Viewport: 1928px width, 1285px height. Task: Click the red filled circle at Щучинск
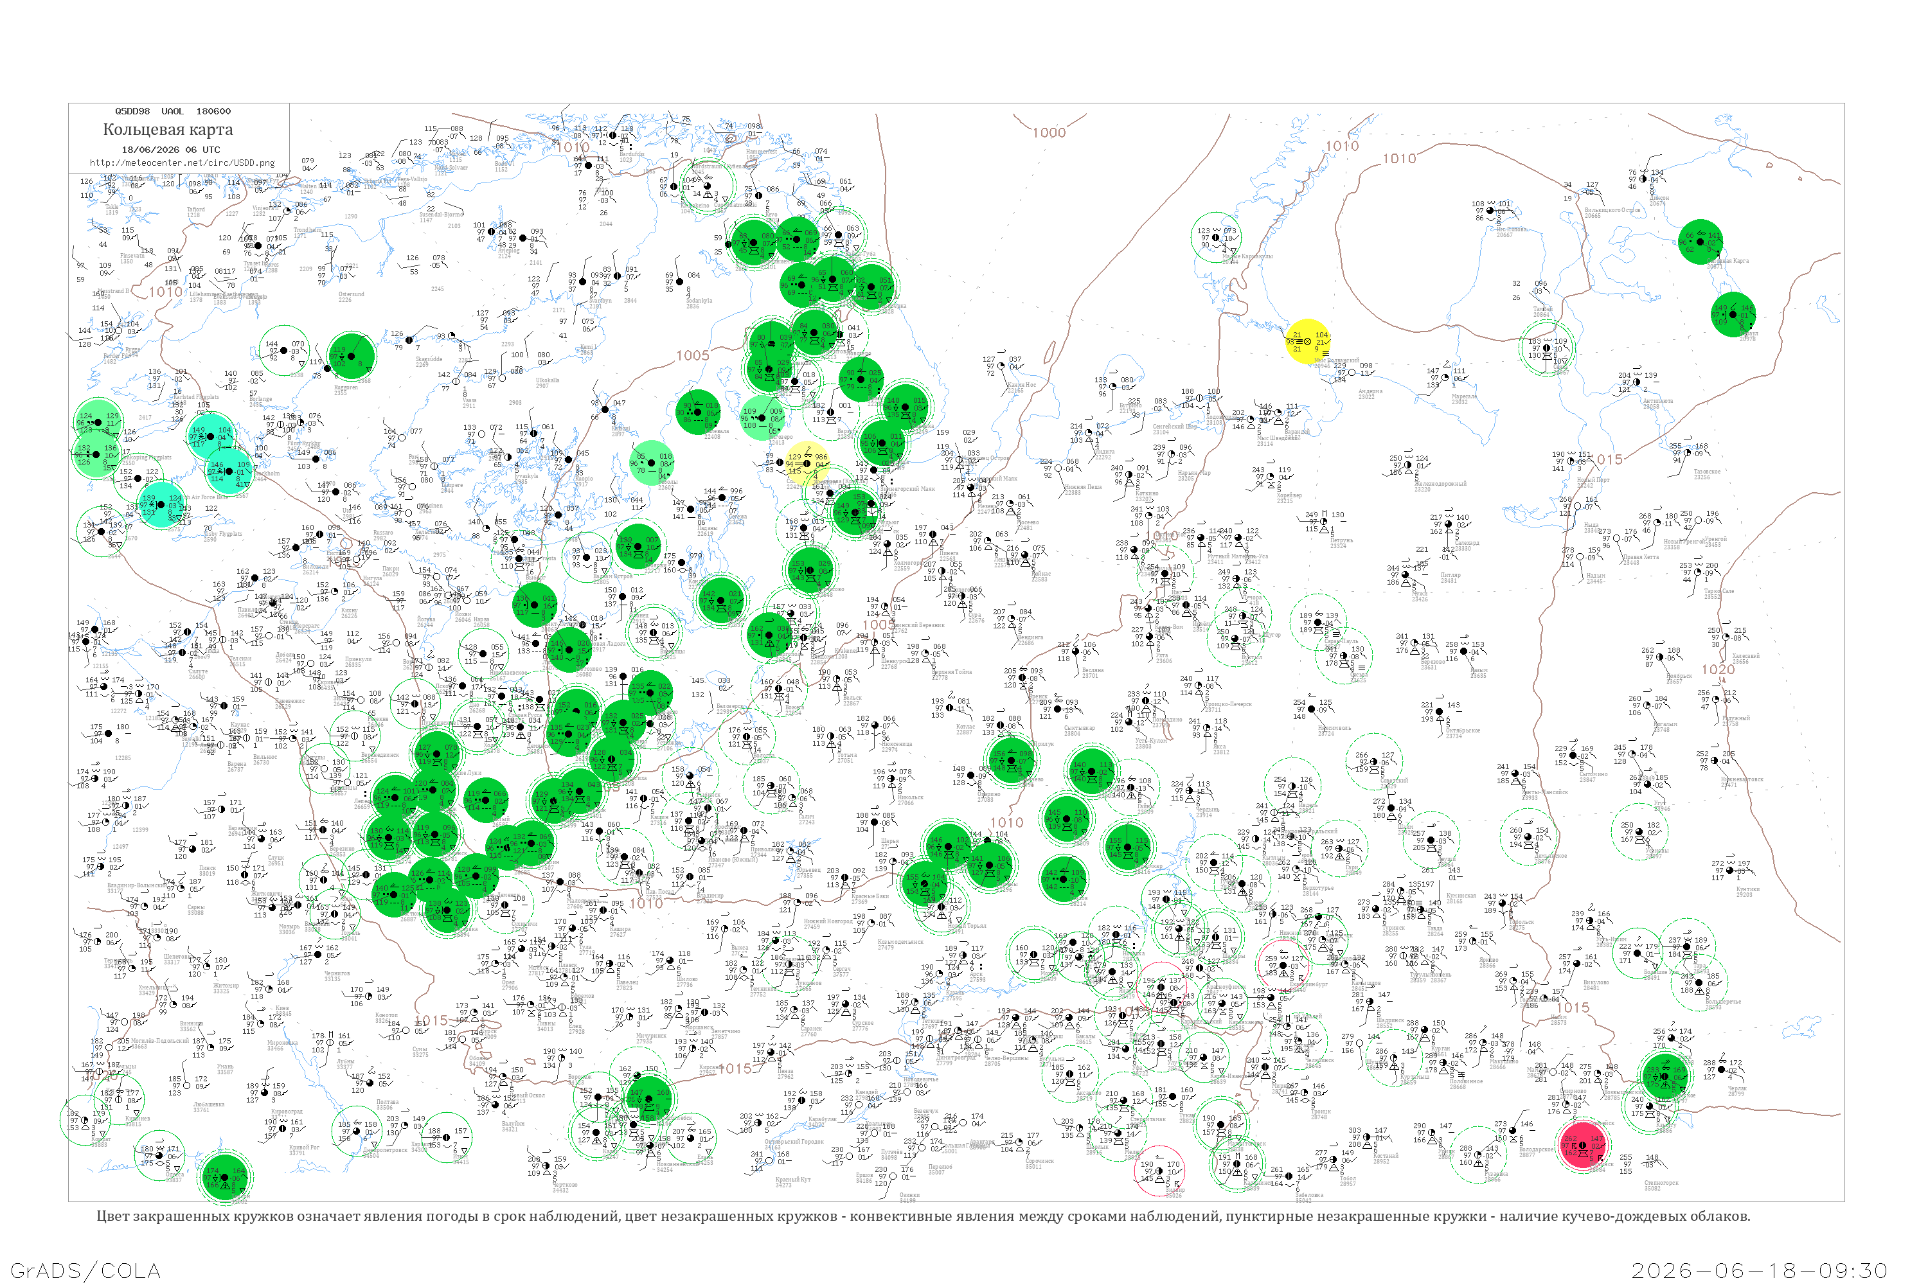pos(1583,1145)
